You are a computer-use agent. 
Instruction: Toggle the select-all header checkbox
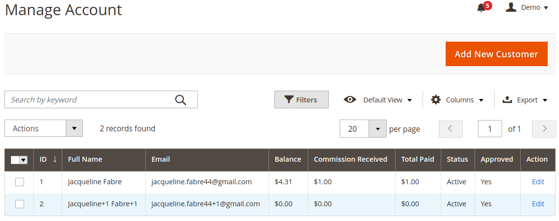[15, 160]
